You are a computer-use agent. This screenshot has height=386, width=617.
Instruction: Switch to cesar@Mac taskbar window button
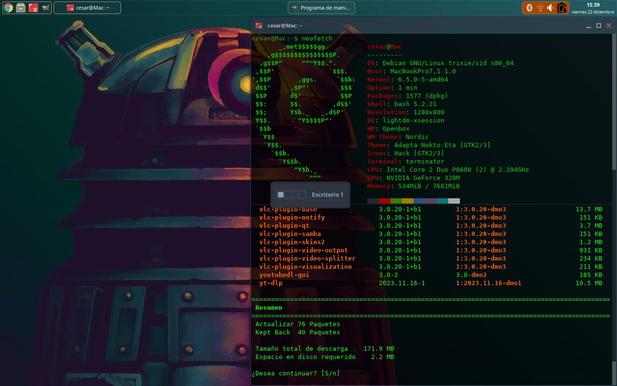coord(87,8)
